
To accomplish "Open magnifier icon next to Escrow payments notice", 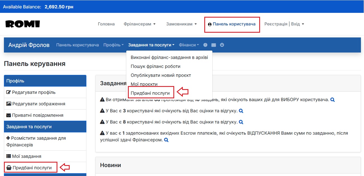I will (x=166, y=140).
